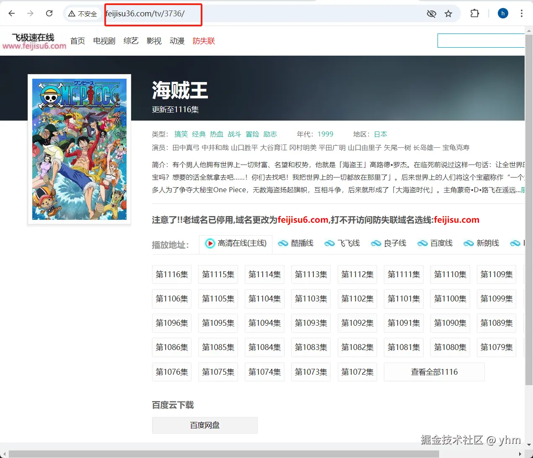This screenshot has width=533, height=458.
Task: Click the red feijisu6.com domain link
Action: (x=303, y=220)
